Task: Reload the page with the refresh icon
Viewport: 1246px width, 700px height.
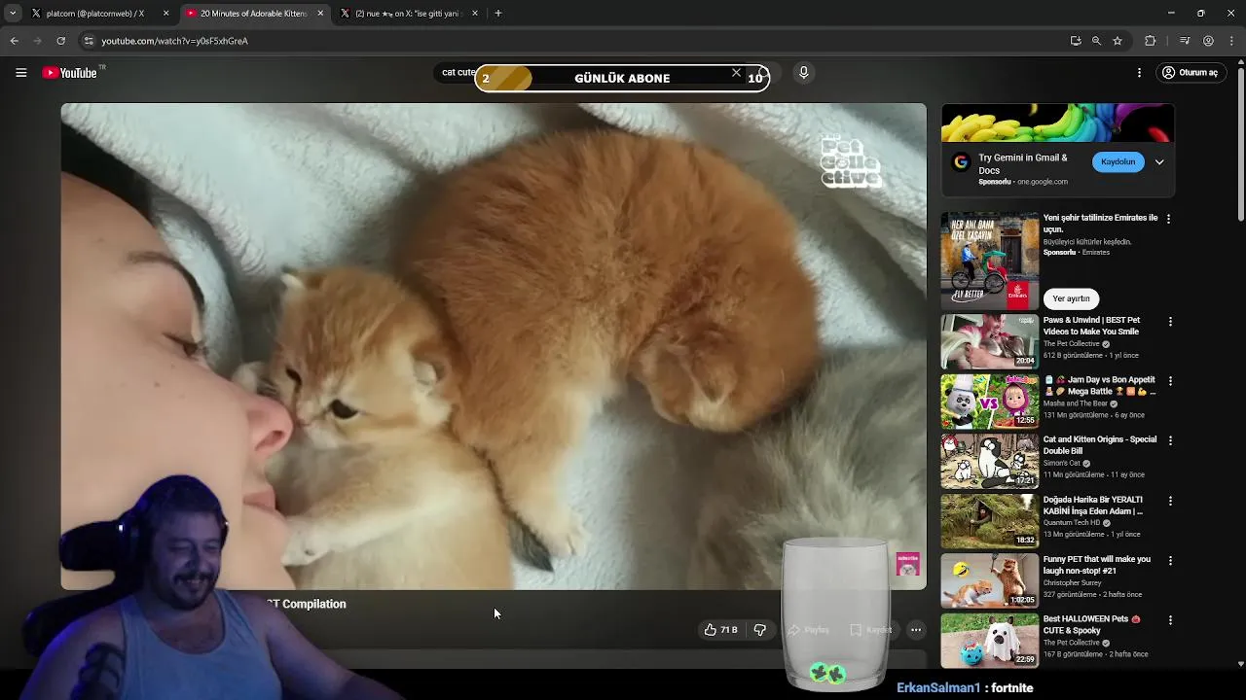Action: click(60, 41)
